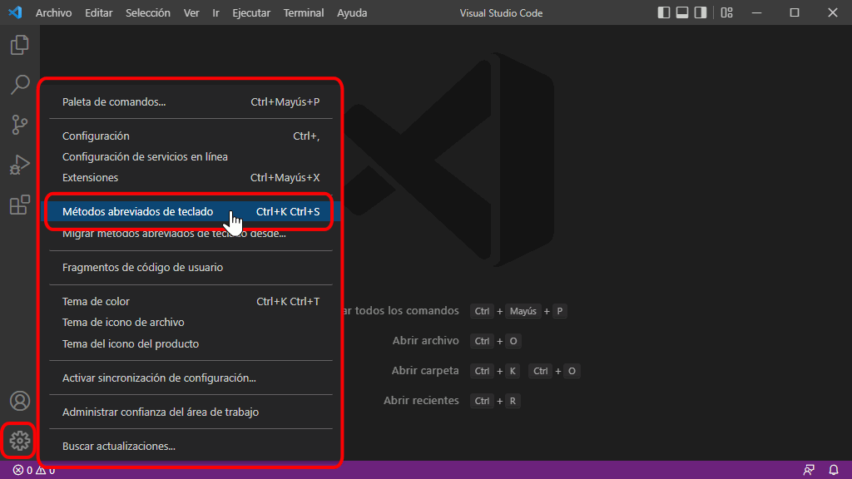852x479 pixels.
Task: Toggle the primary side bar layout icon
Action: [x=663, y=12]
